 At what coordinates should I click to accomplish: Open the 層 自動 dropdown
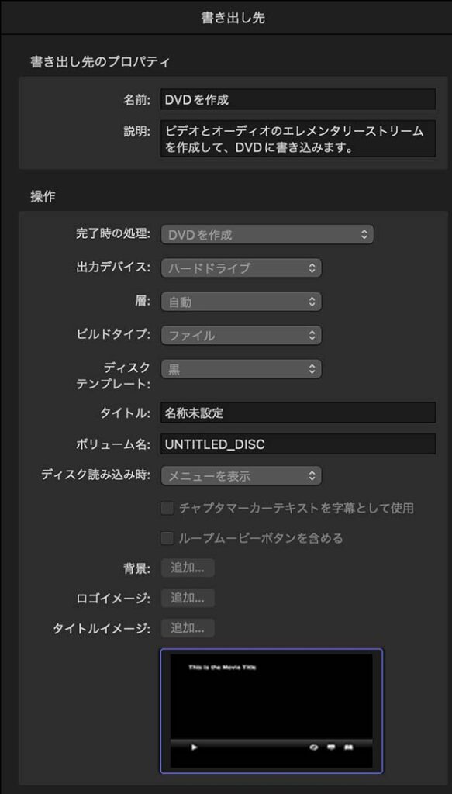point(241,302)
